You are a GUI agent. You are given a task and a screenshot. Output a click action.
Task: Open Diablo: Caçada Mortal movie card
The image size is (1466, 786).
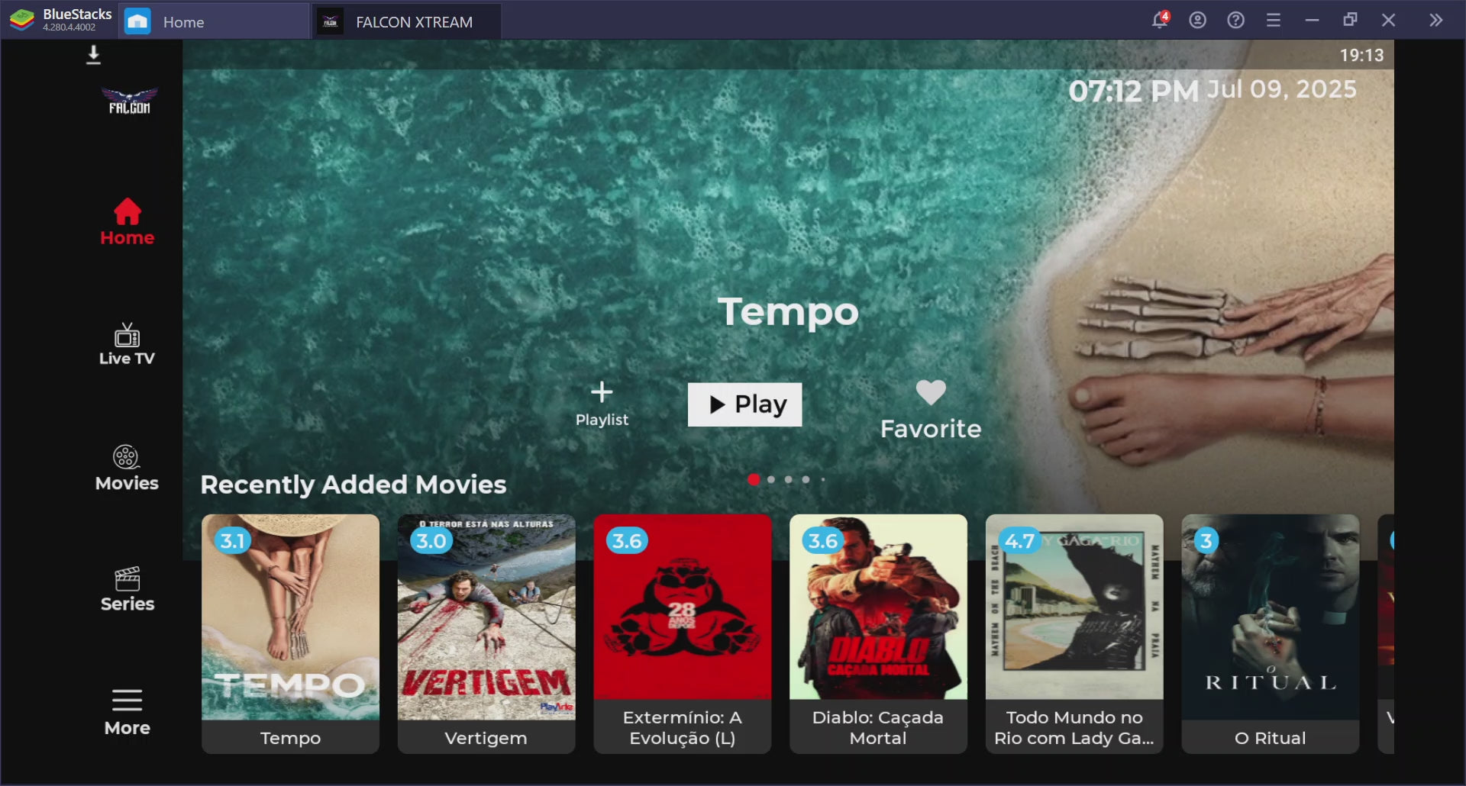[x=878, y=618]
